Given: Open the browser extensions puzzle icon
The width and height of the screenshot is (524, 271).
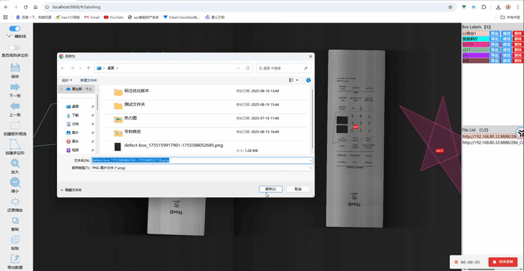Looking at the screenshot, I should (484, 7).
